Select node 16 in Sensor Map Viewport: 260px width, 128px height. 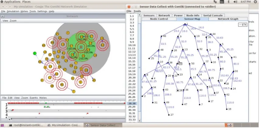click(227, 109)
